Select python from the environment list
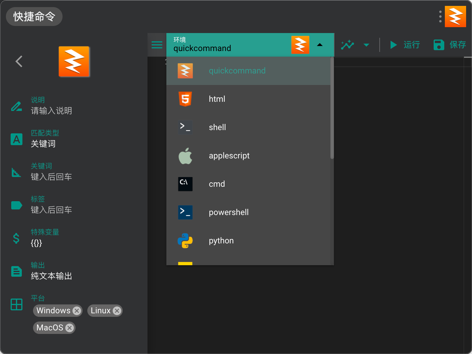 click(248, 241)
